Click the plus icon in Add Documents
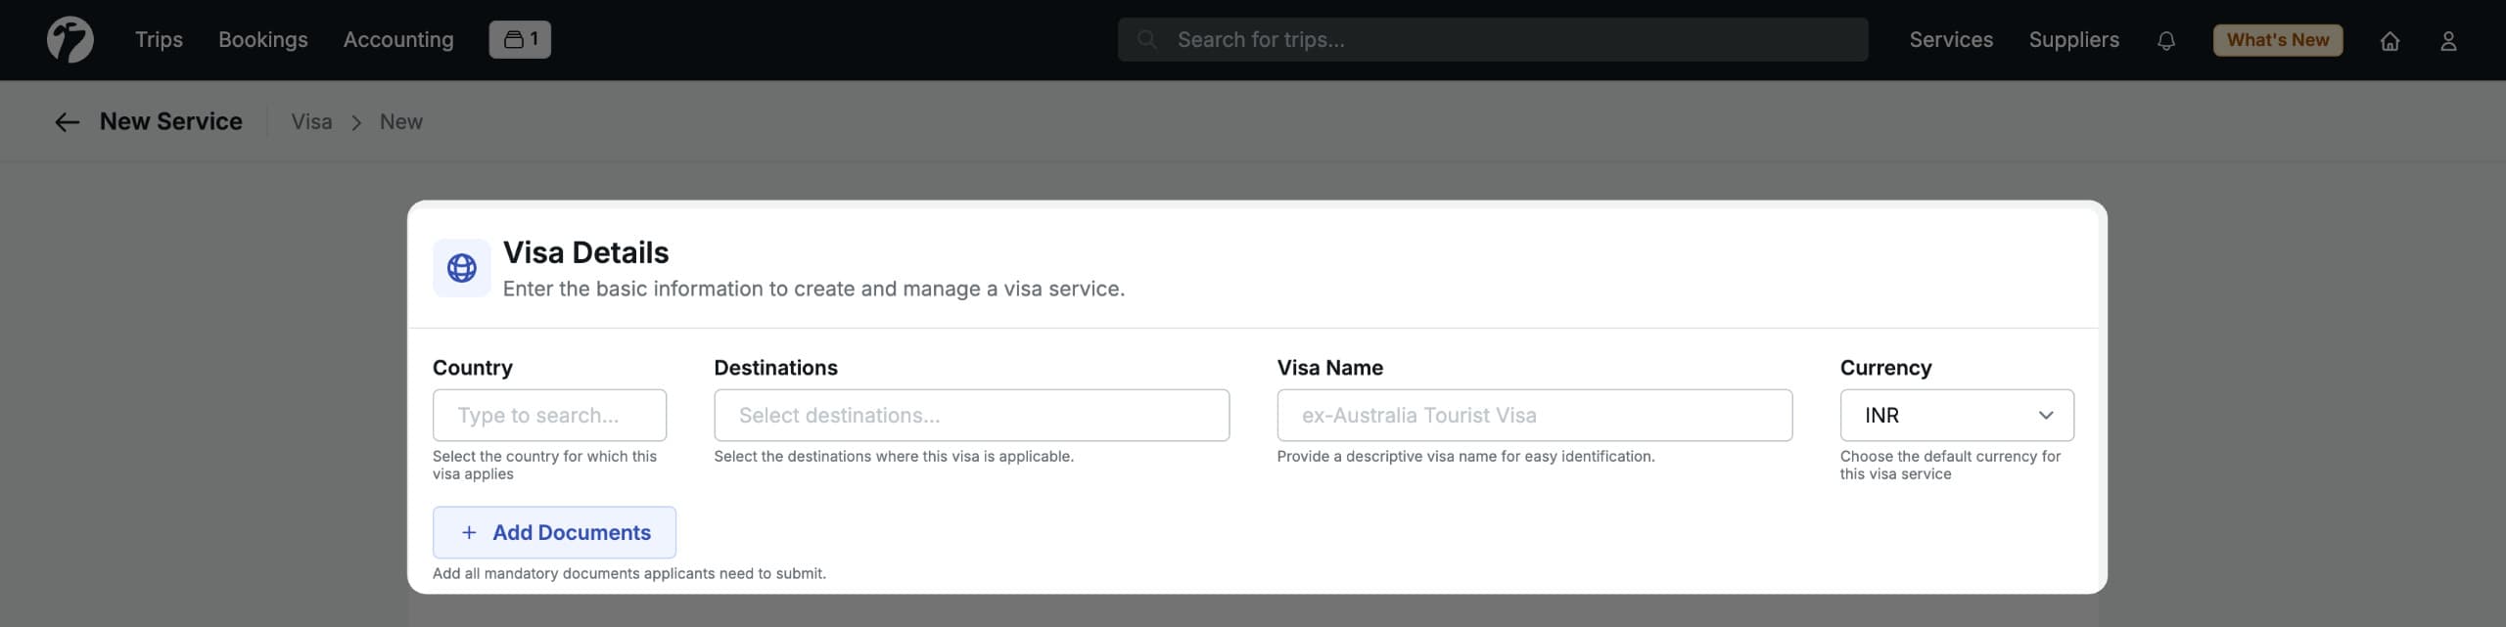2506x627 pixels. tap(469, 532)
